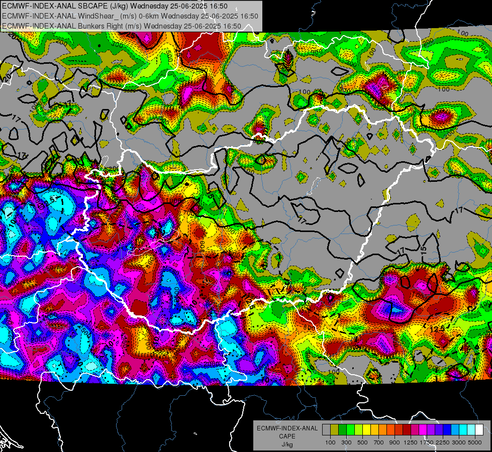Click the legend title ECMWF-INDEX-ANAL

point(287,428)
